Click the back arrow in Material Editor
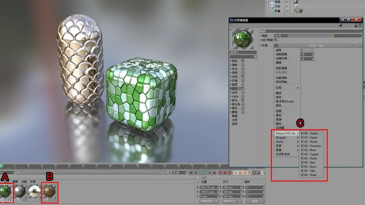 tap(340, 26)
